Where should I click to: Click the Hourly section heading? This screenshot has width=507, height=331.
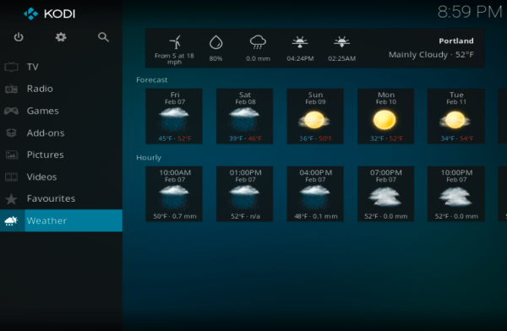149,158
